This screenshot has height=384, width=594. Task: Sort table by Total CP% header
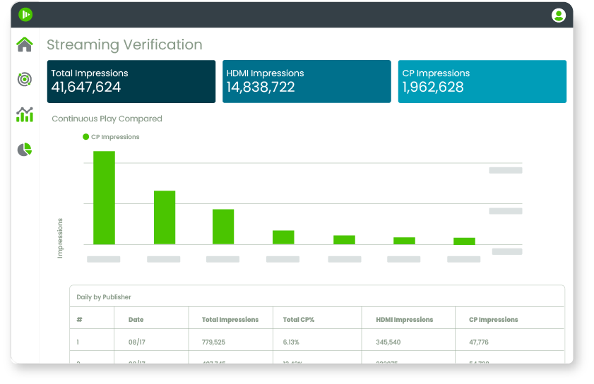pos(298,320)
